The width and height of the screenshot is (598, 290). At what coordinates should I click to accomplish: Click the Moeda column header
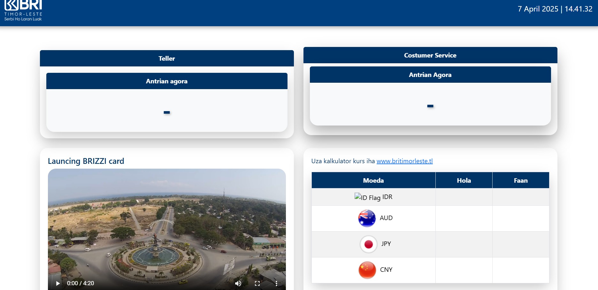point(373,180)
